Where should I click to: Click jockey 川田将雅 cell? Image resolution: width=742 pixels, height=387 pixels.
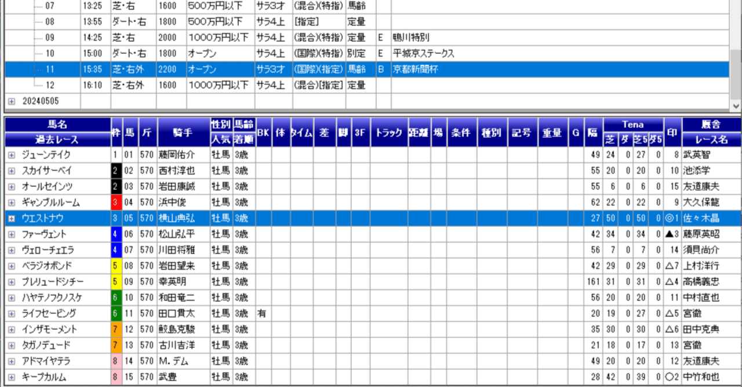pos(183,250)
